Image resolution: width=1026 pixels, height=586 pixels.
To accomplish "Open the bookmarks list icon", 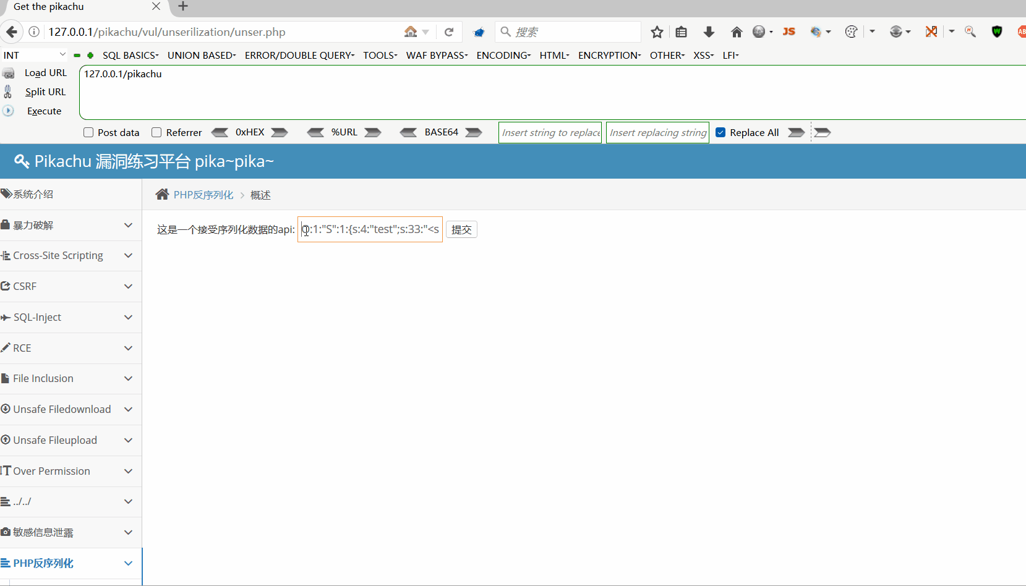I will (682, 32).
